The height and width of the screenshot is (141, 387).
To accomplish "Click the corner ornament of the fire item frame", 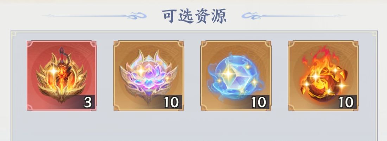I will tap(354, 45).
